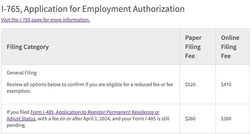This screenshot has height=134, width=251.
Task: Click 'reduced fee or fee' text in General Filing
Action: (154, 84)
